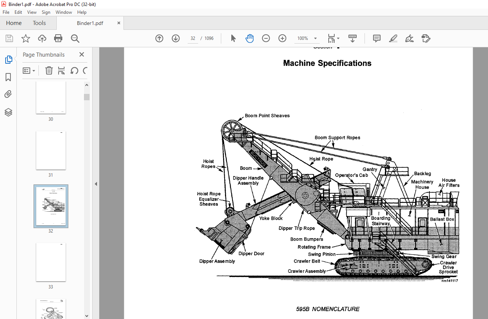The width and height of the screenshot is (488, 319).
Task: Activate the selection arrow tool
Action: (x=234, y=38)
